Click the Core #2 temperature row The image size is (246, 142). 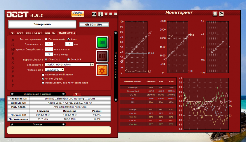pyautogui.click(x=148, y=117)
